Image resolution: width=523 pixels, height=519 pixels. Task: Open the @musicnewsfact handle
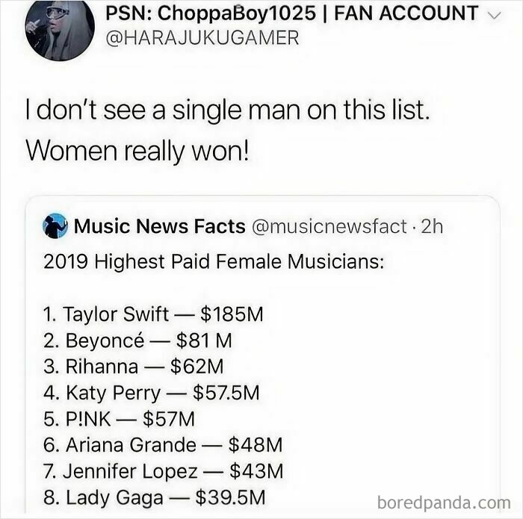(329, 227)
